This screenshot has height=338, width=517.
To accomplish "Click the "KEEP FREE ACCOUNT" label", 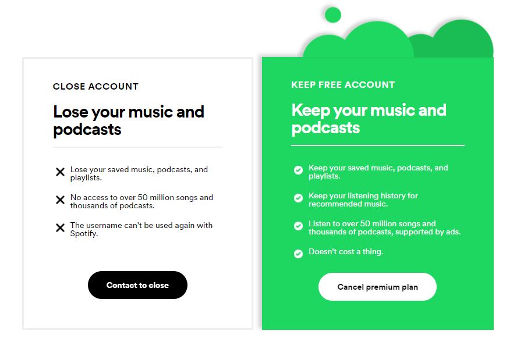I will click(x=343, y=85).
